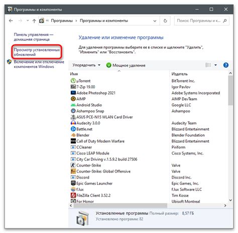Expand the address bar history dropdown

pyautogui.click(x=155, y=21)
